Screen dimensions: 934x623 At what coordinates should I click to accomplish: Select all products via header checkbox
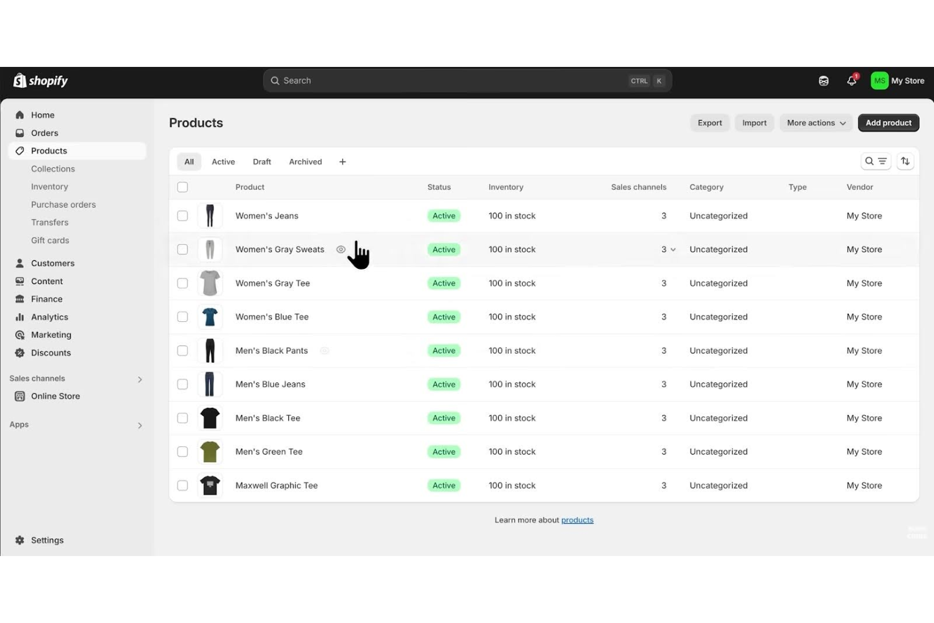[182, 187]
